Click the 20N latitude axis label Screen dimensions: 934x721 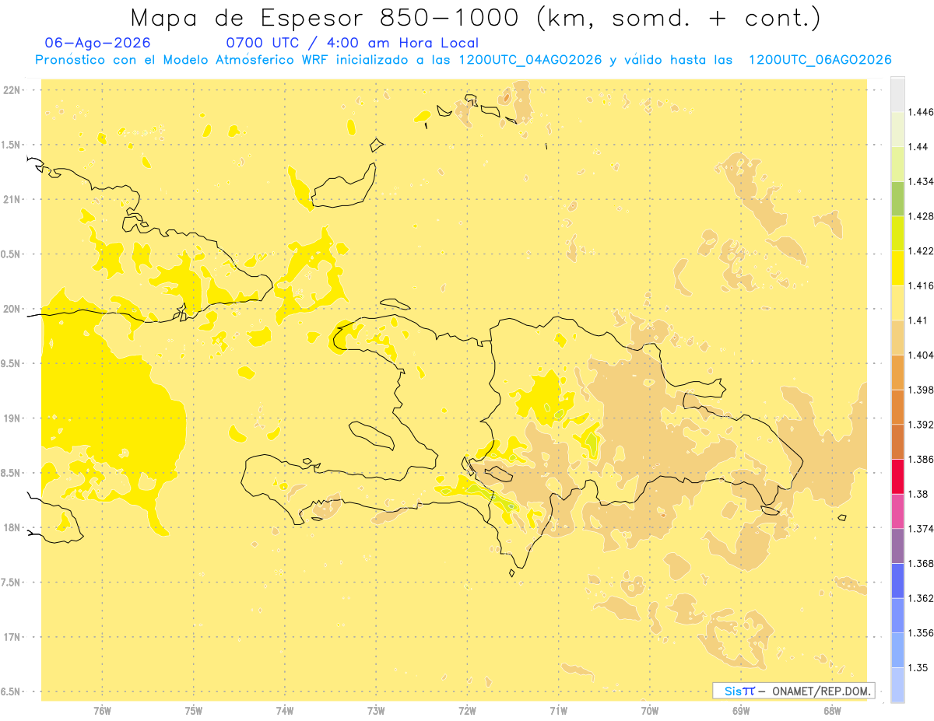(13, 309)
